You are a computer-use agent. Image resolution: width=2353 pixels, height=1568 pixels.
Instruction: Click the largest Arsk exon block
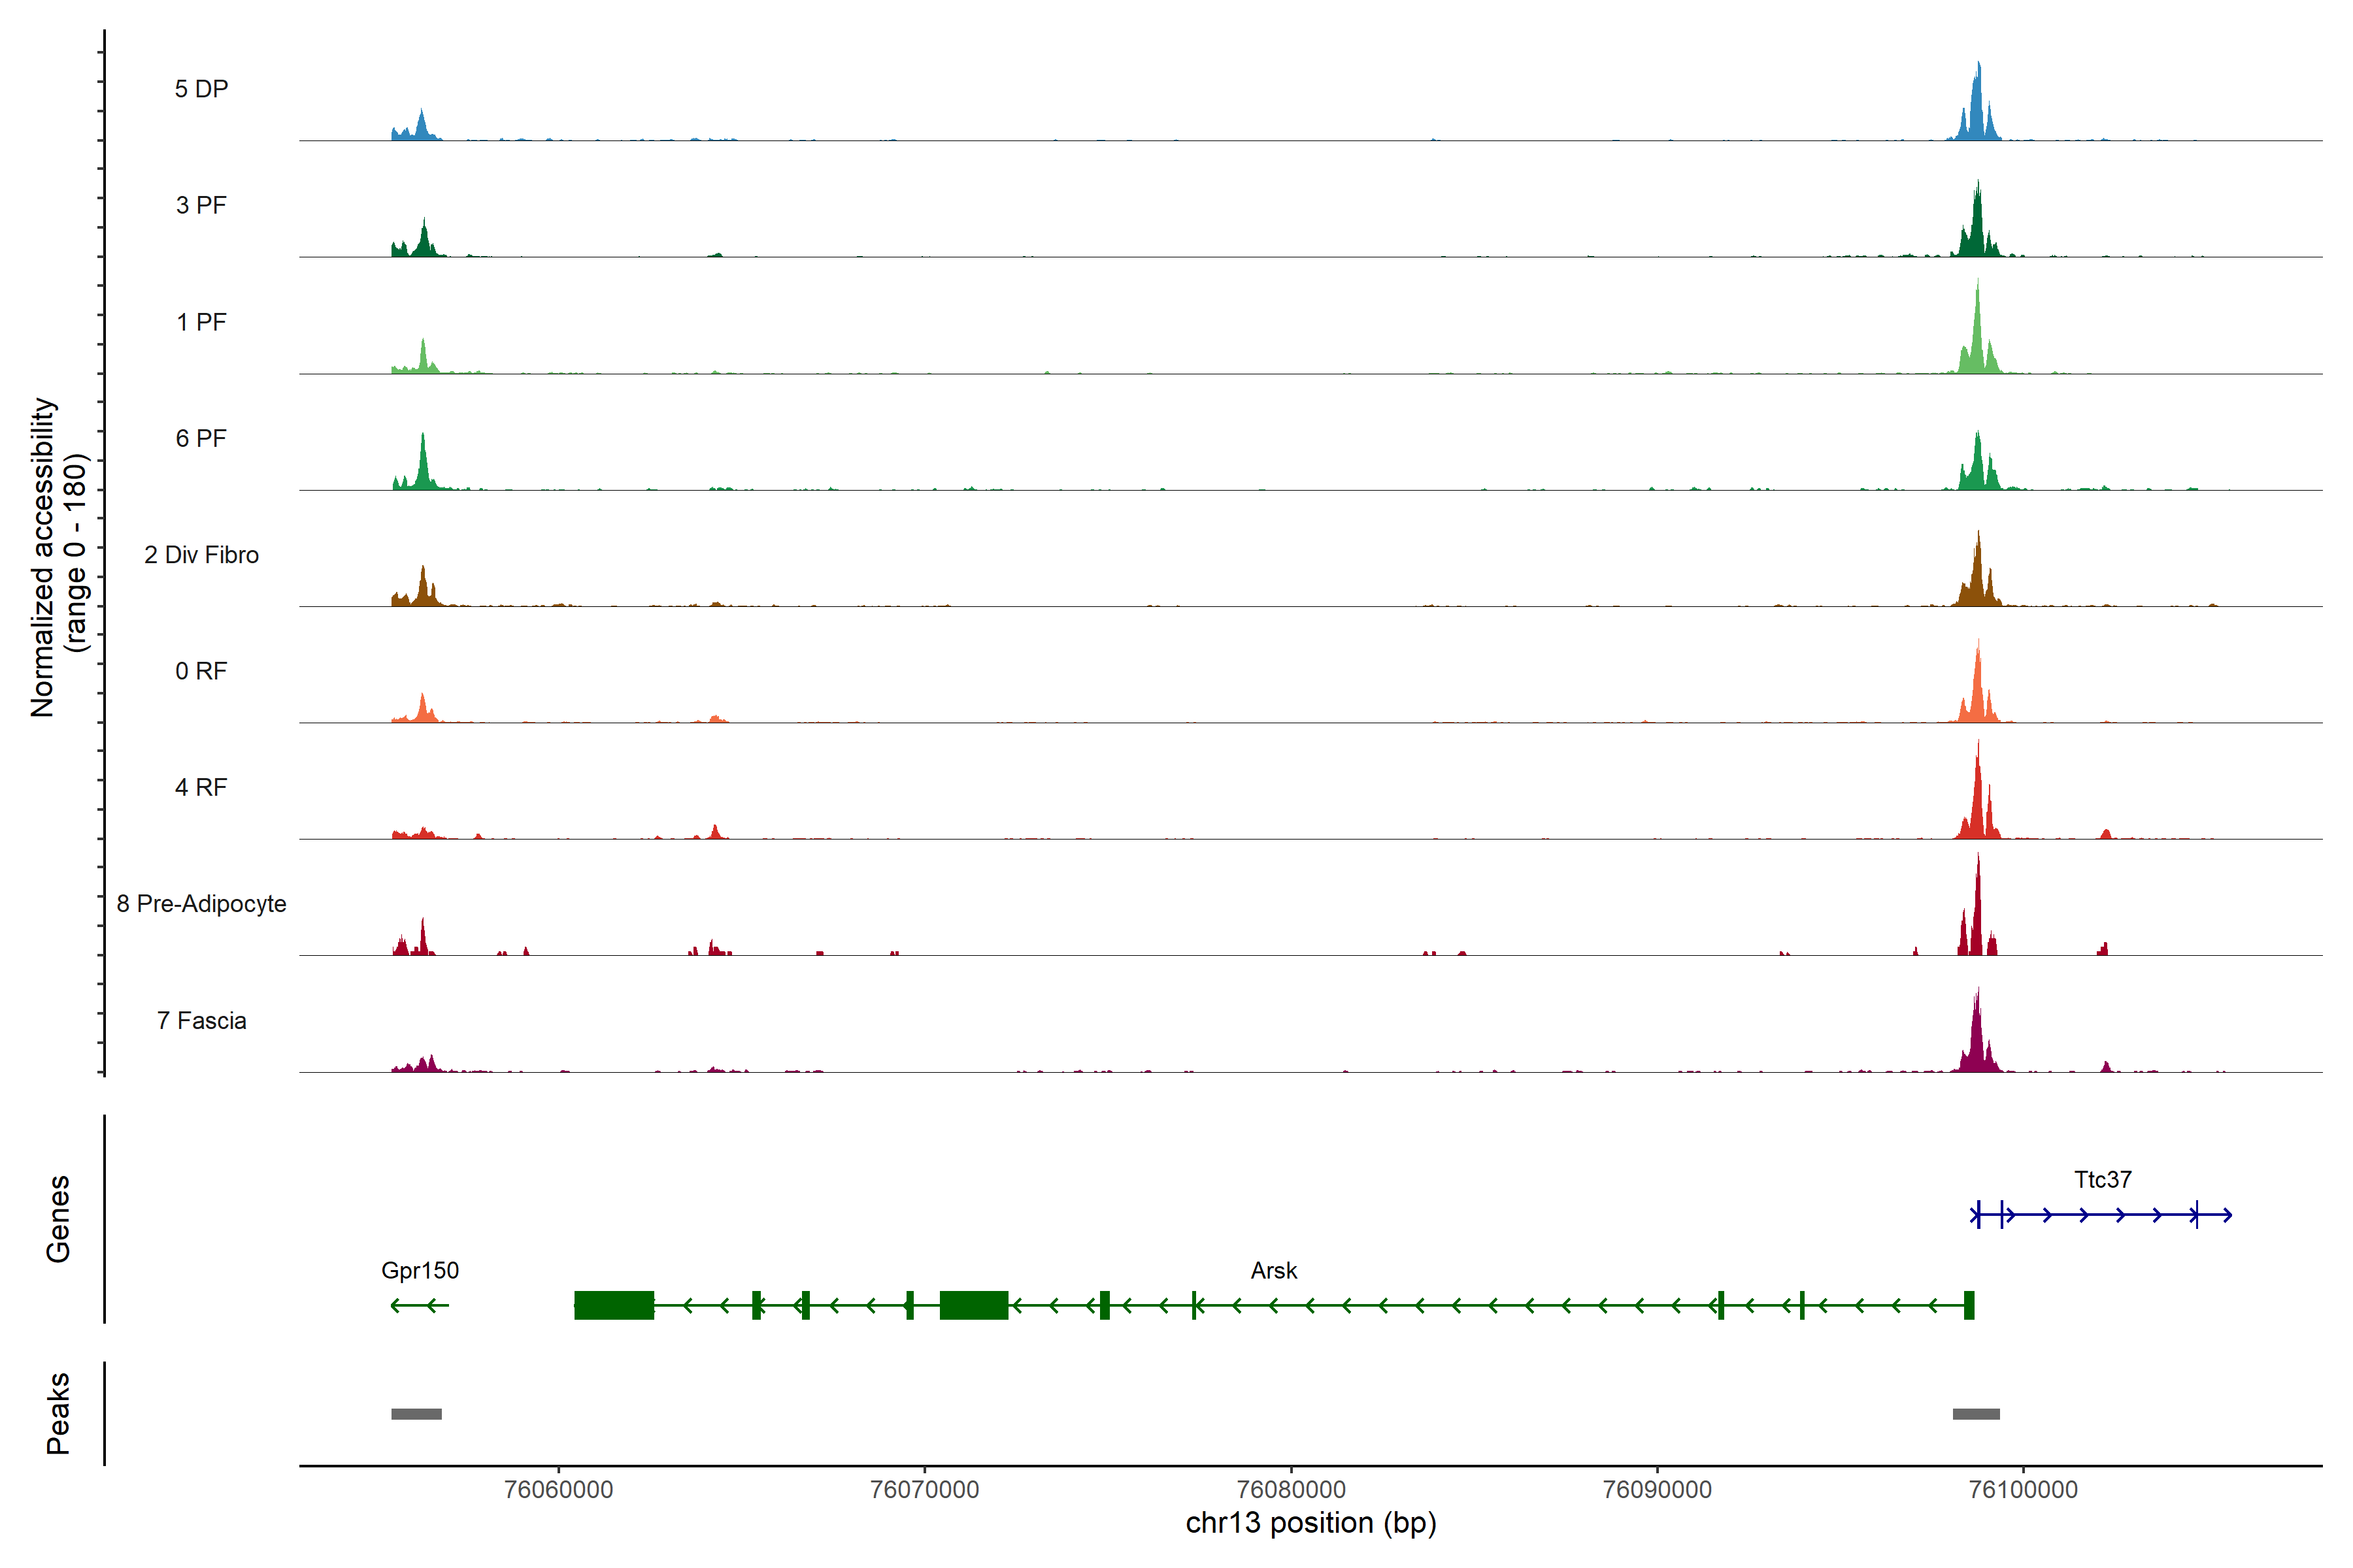pos(614,1305)
